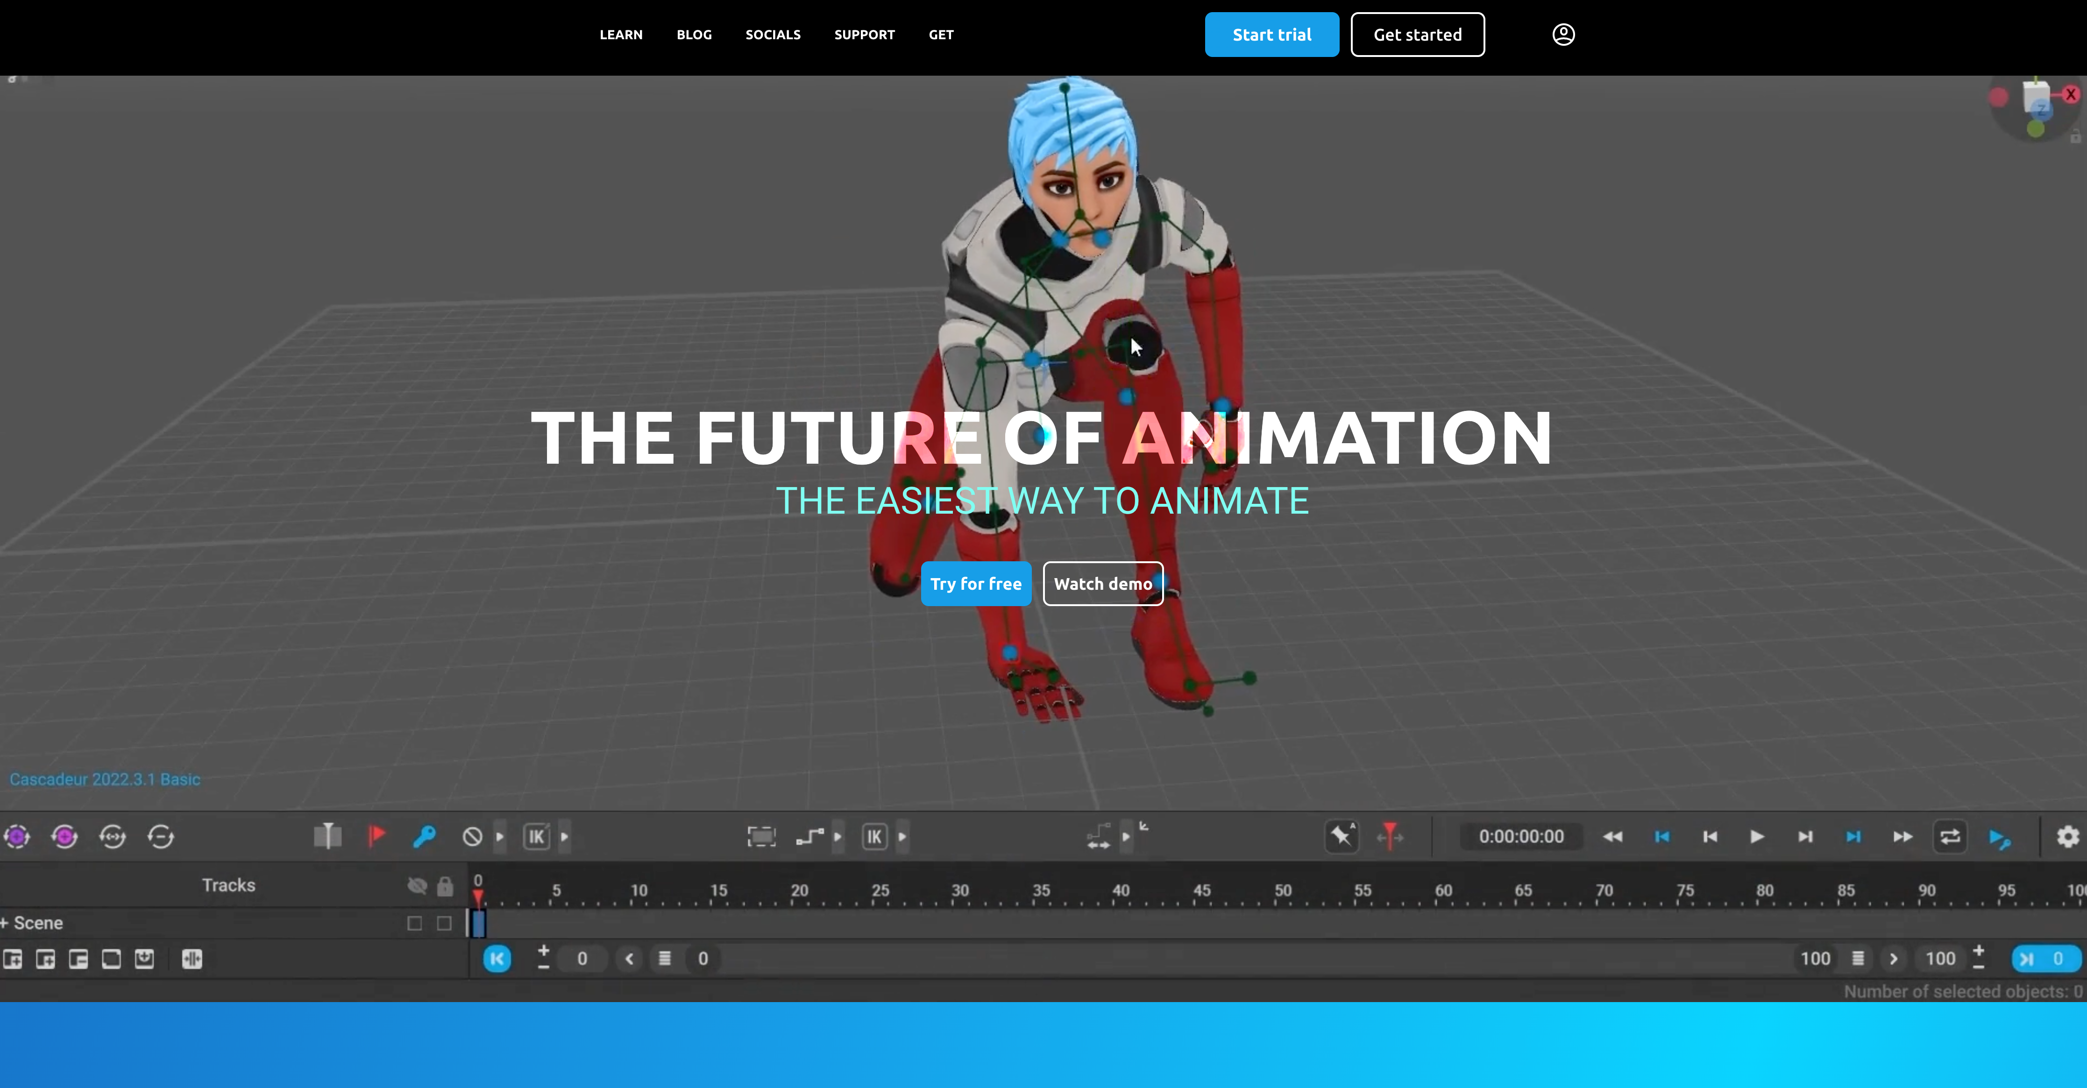Open dropdown arrow next to prohibited icon
The width and height of the screenshot is (2087, 1088).
pos(500,836)
